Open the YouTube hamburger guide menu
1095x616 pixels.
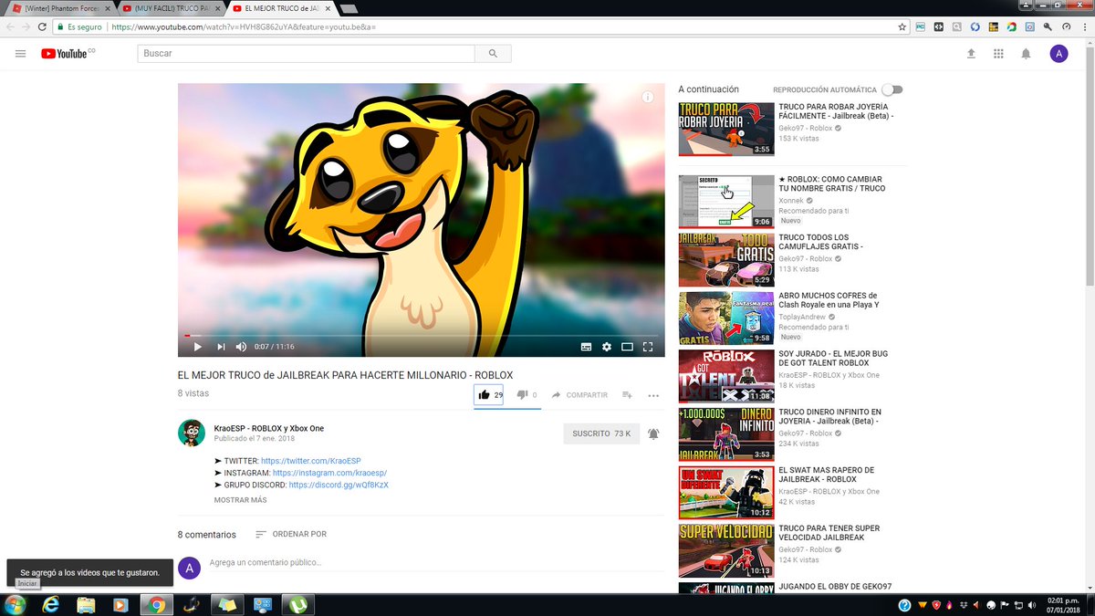(20, 54)
